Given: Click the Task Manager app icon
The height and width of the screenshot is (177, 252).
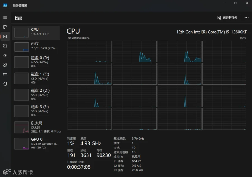Looking at the screenshot, I should 5,5.
